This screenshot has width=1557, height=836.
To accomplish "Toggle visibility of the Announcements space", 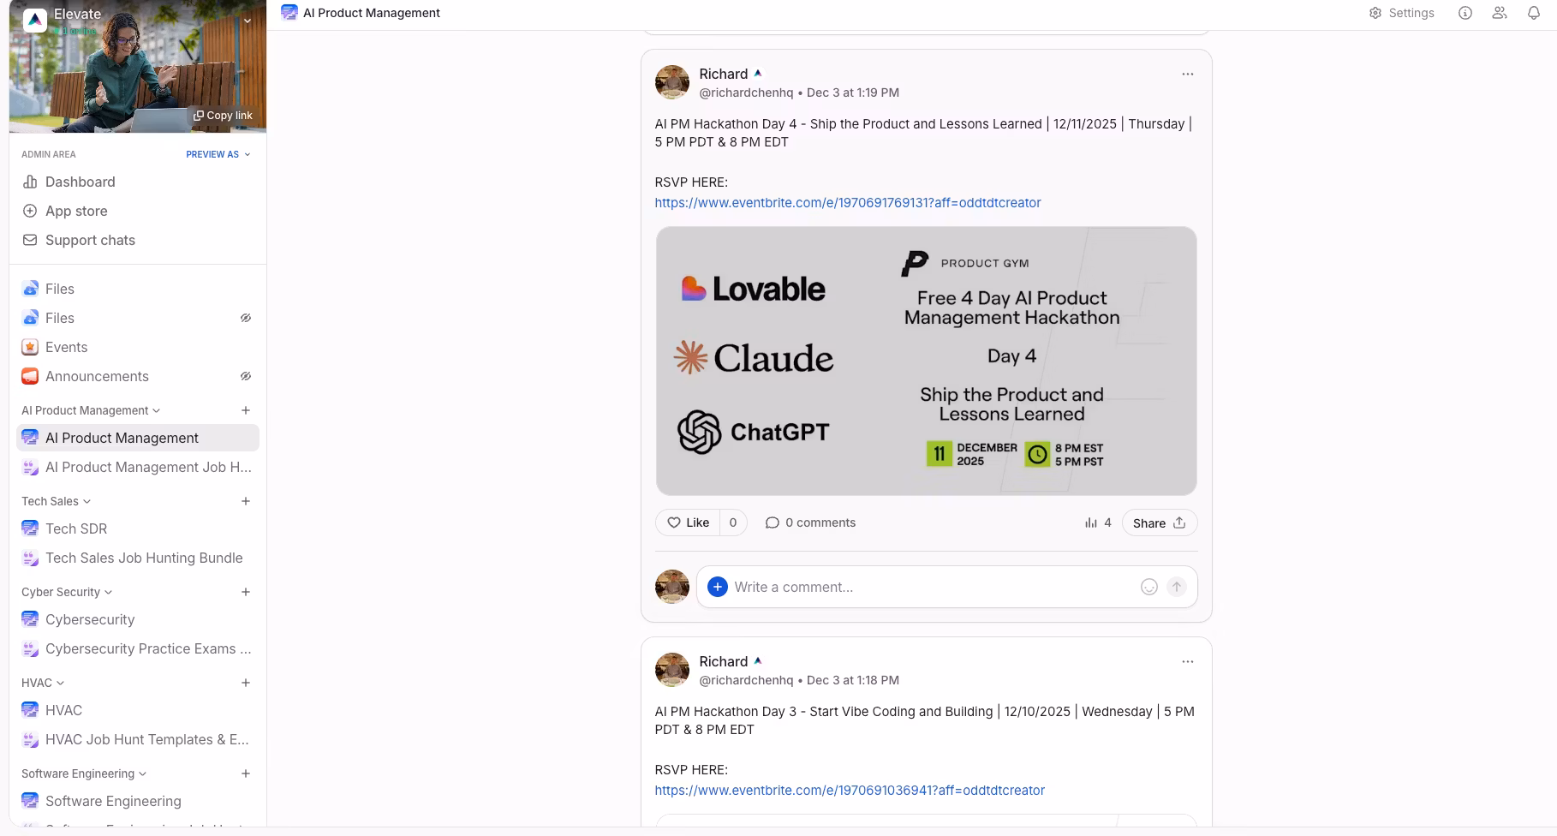I will [246, 376].
